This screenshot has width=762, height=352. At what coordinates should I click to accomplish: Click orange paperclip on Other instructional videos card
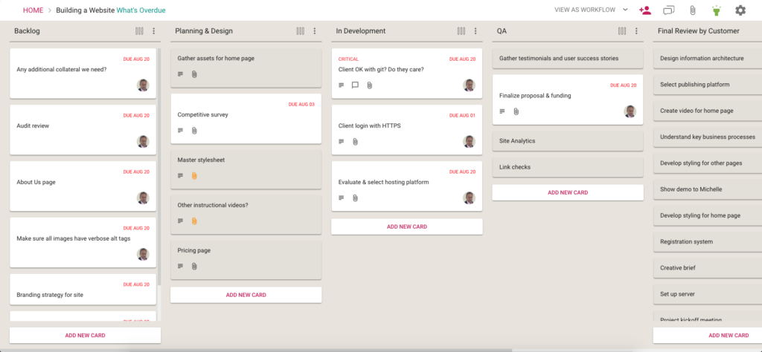(194, 221)
